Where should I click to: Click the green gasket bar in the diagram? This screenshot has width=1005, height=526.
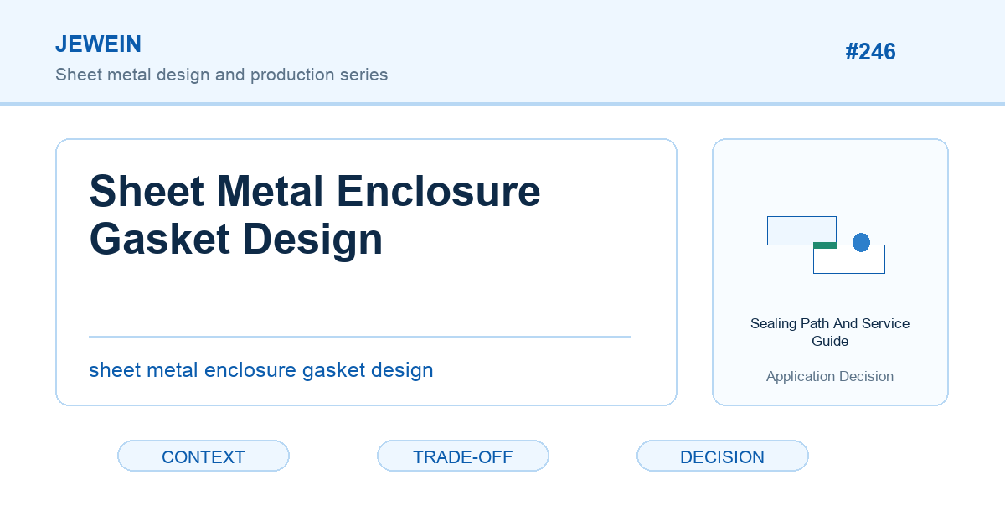(825, 245)
